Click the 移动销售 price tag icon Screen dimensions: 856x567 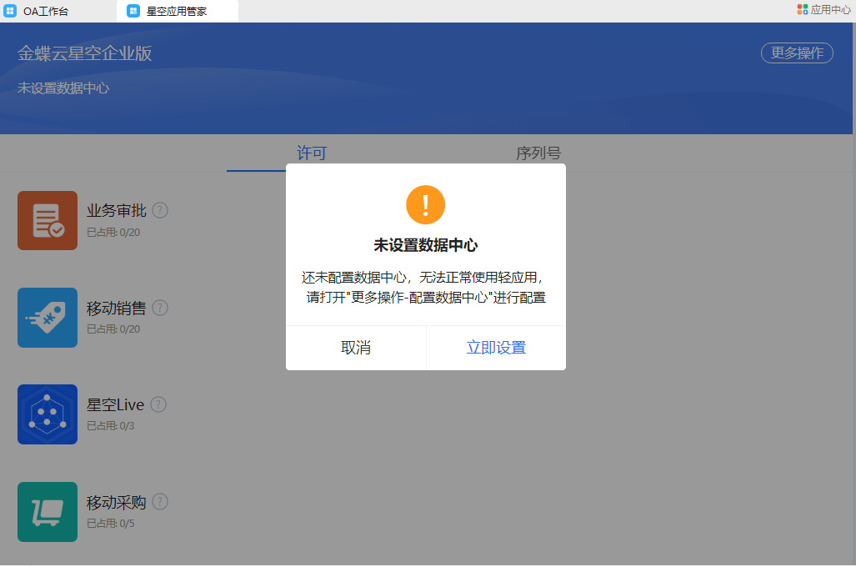pyautogui.click(x=48, y=318)
